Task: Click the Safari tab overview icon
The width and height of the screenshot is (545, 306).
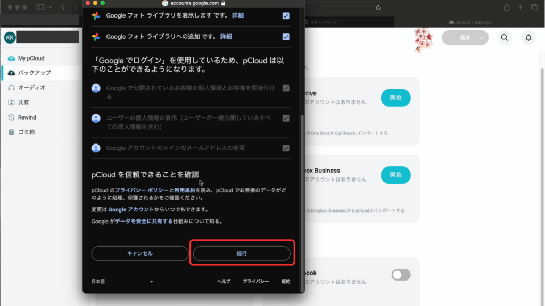Action: click(534, 7)
